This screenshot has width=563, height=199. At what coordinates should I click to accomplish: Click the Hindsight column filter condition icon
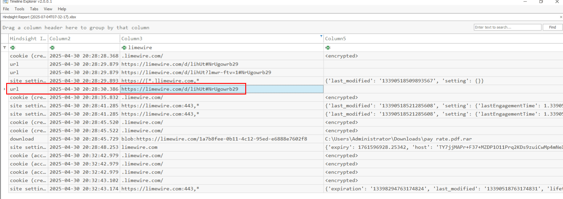[13, 48]
